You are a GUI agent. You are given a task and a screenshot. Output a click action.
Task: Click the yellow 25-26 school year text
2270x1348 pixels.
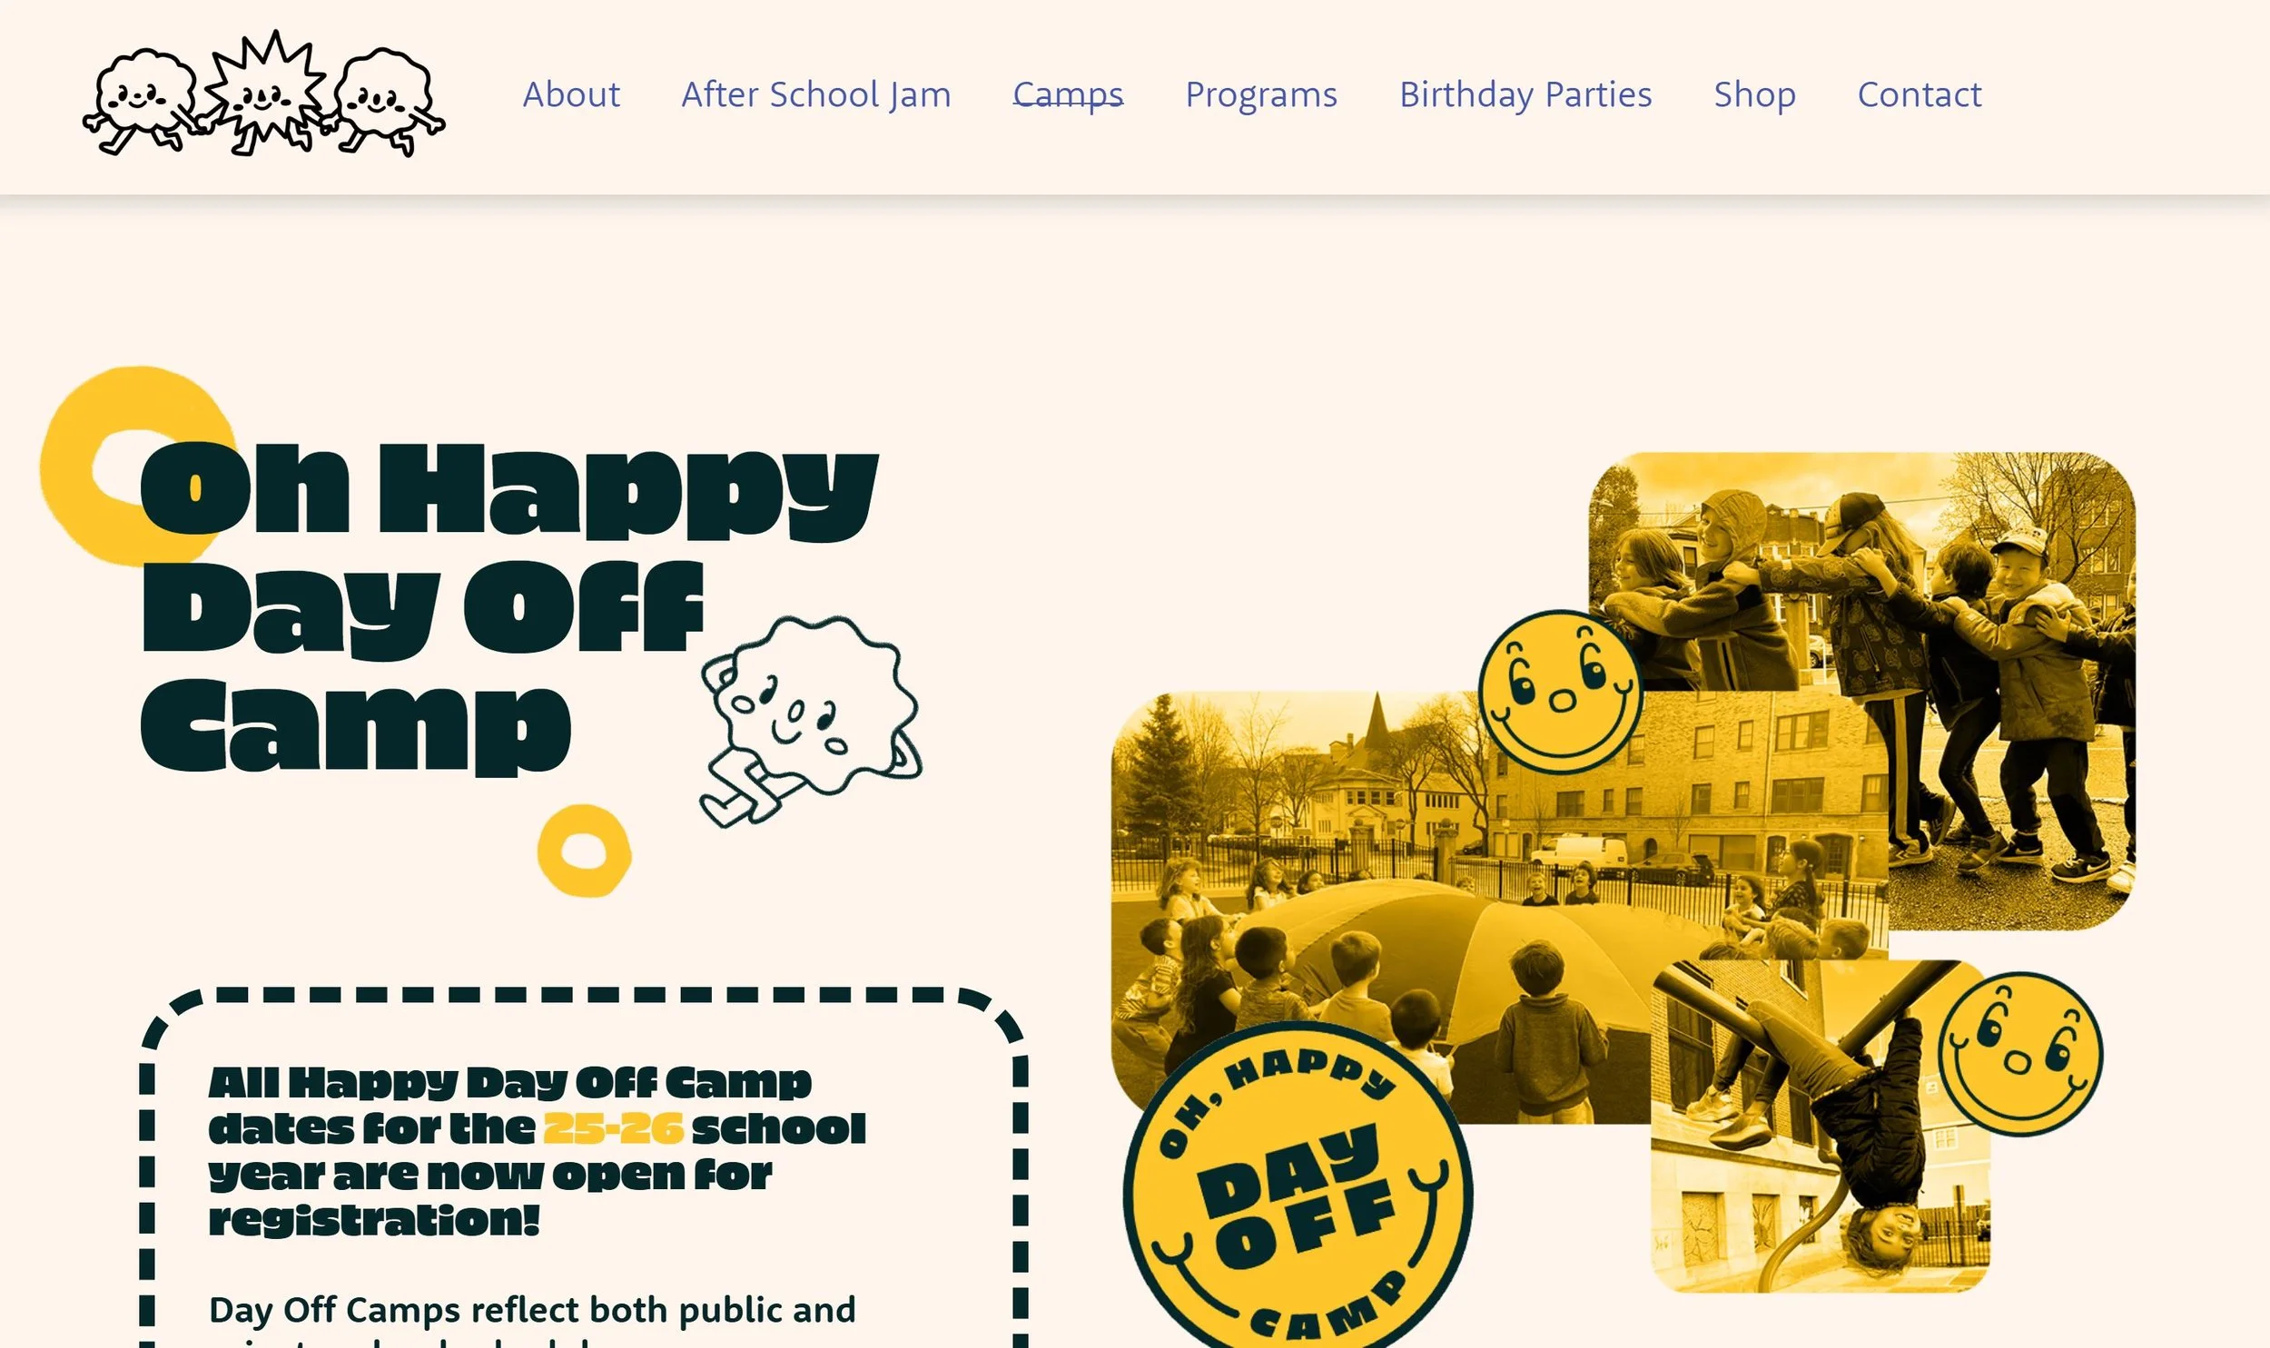[613, 1128]
